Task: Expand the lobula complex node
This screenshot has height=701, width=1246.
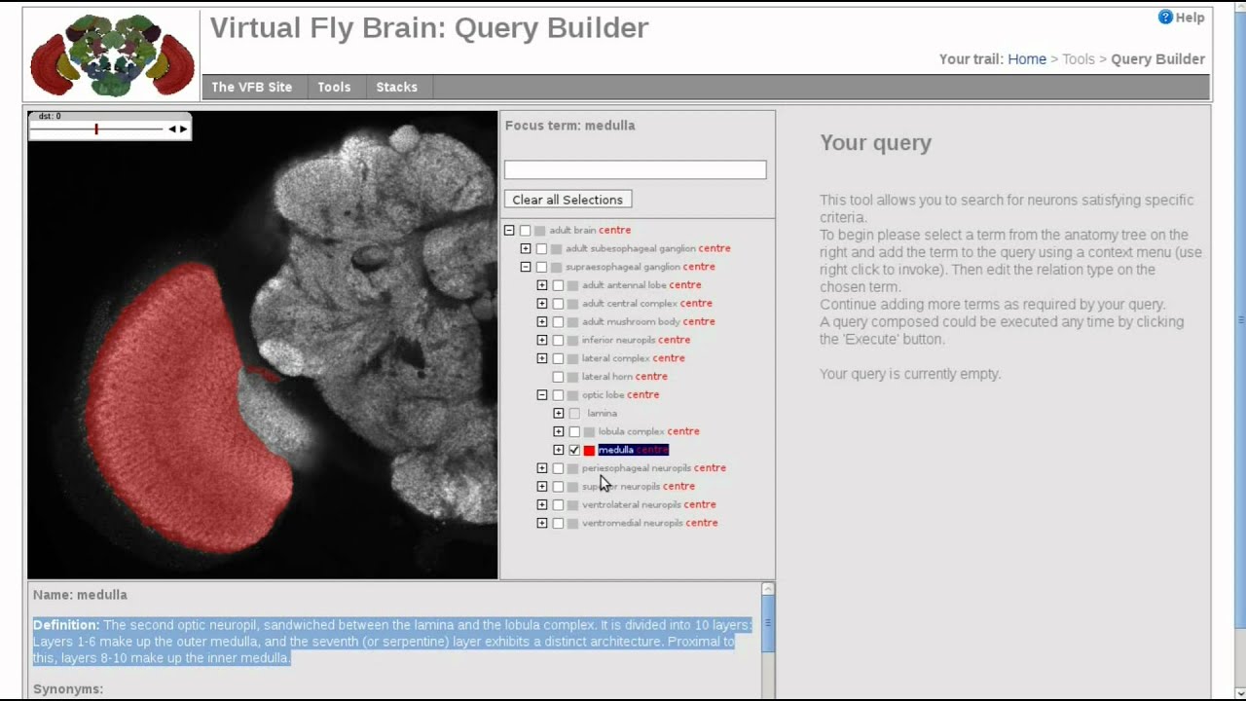Action: (x=559, y=431)
